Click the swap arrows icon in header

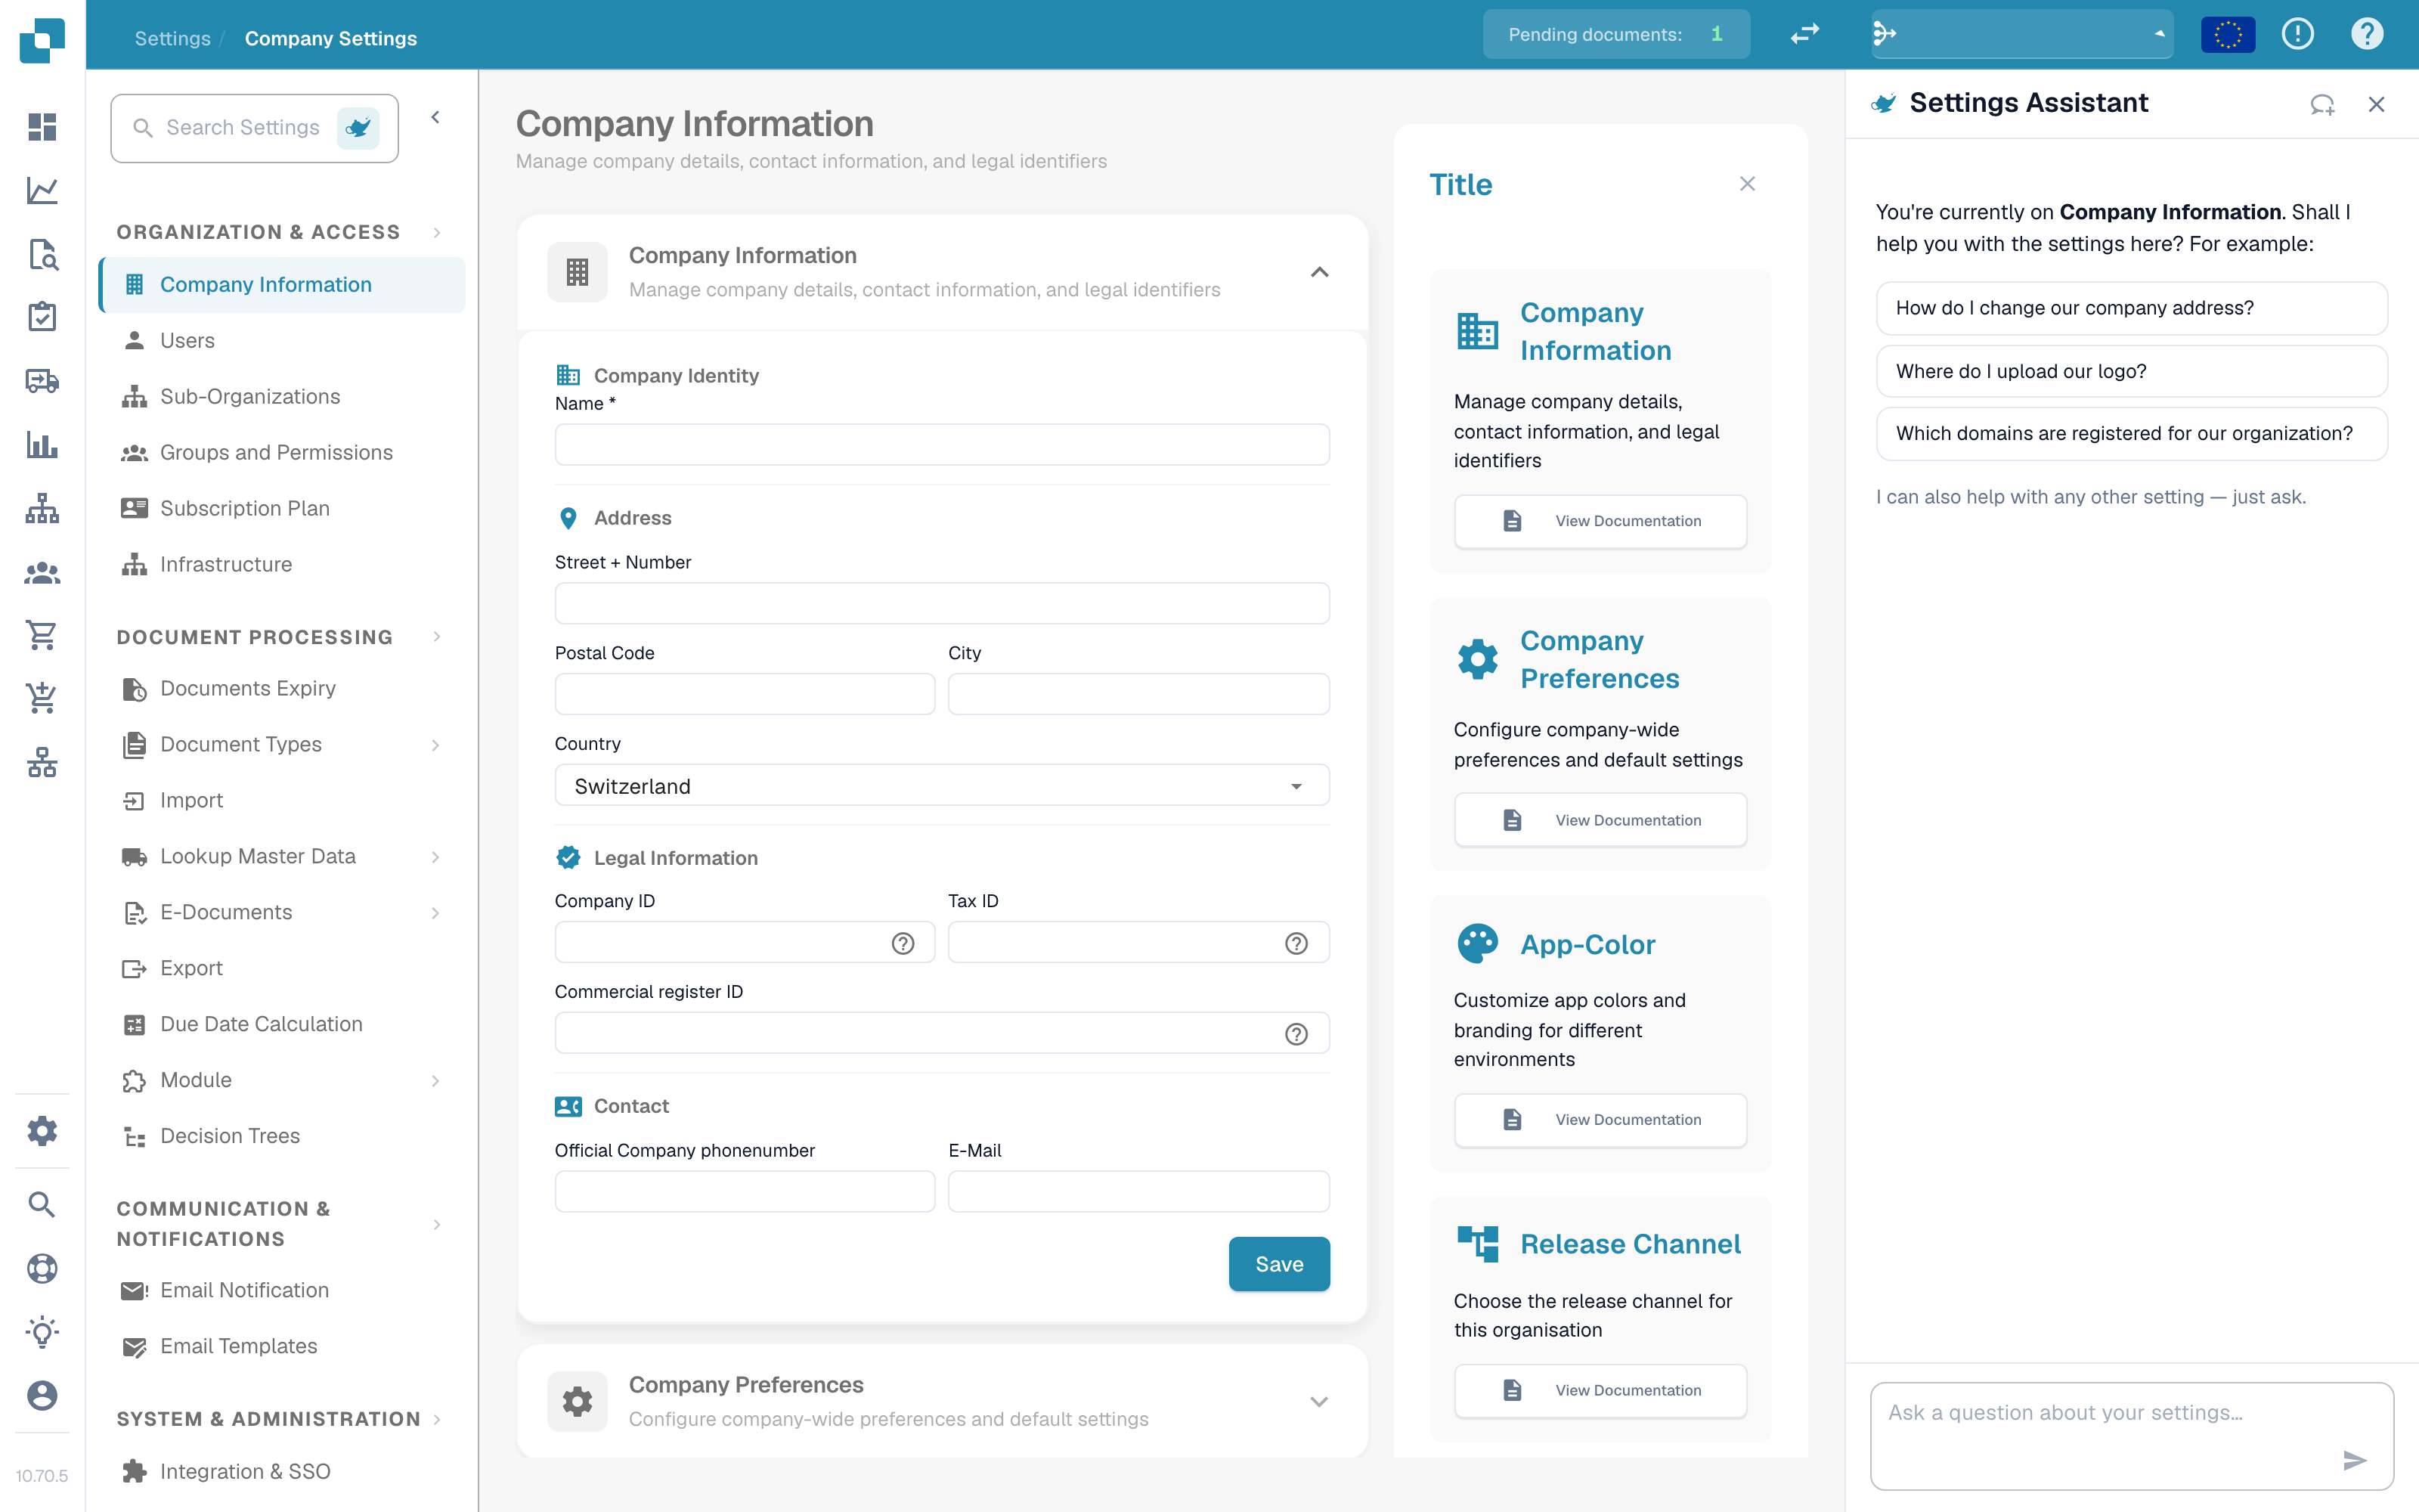(1804, 34)
